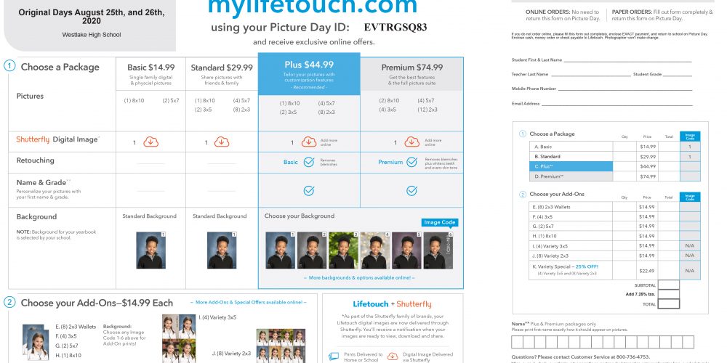Viewport: 727px width, 363px height.
Task: Click the digital download cloud icon under Basic
Action: point(150,142)
